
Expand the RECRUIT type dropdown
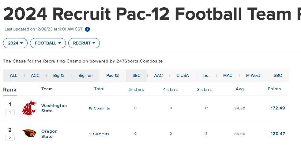[x=84, y=43]
